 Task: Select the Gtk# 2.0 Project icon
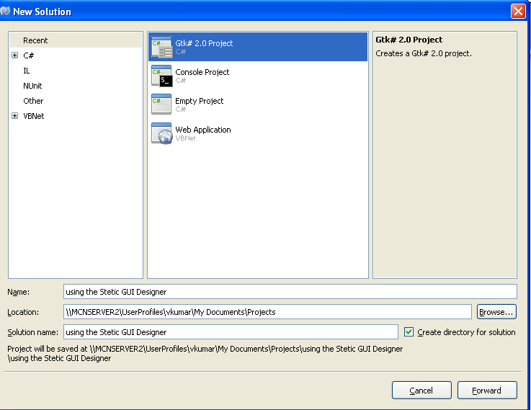point(161,47)
